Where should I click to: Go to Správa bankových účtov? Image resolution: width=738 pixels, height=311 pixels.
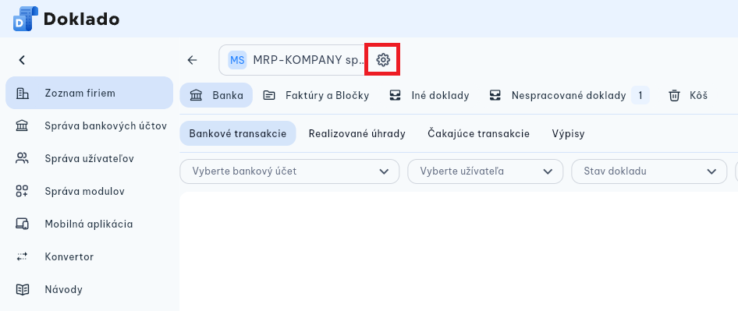pyautogui.click(x=90, y=126)
